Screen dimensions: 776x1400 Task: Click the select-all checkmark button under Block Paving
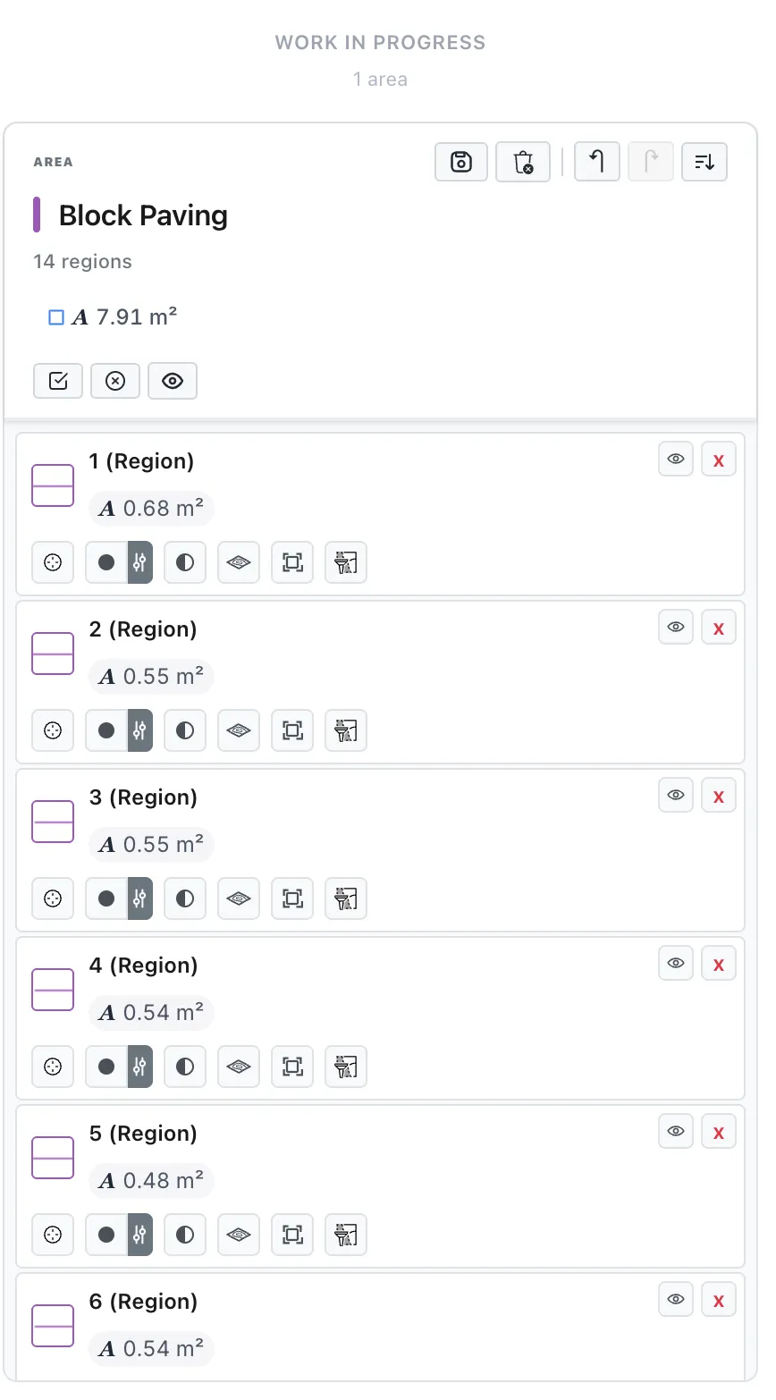58,381
